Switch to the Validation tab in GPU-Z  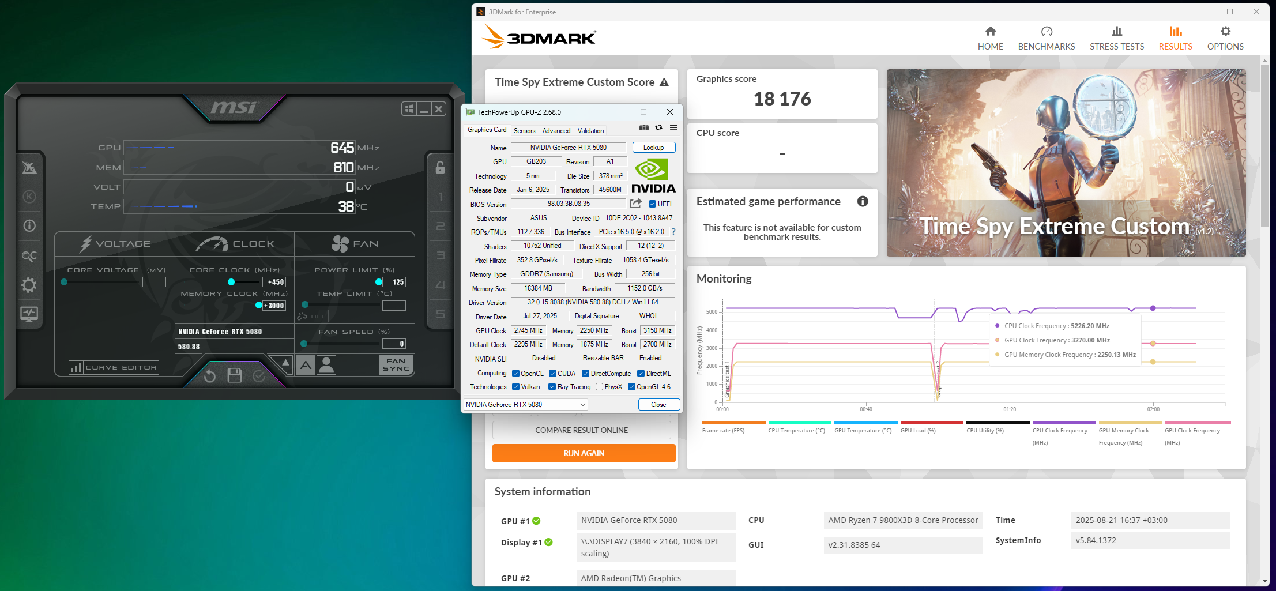[x=591, y=131]
